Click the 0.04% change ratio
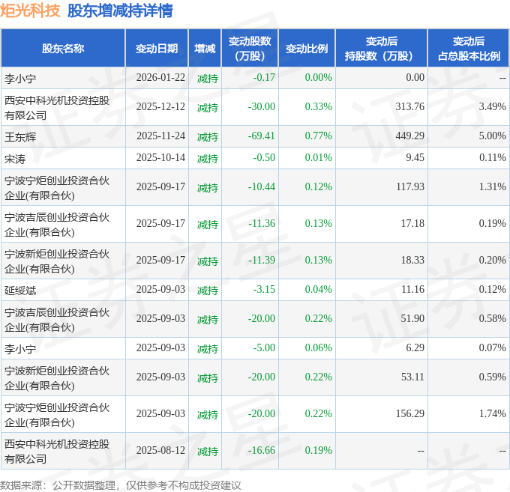This screenshot has width=510, height=492. coord(319,289)
